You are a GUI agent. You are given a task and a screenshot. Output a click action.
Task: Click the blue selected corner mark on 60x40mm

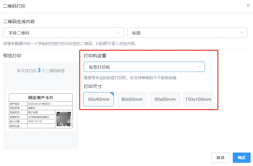112,94
